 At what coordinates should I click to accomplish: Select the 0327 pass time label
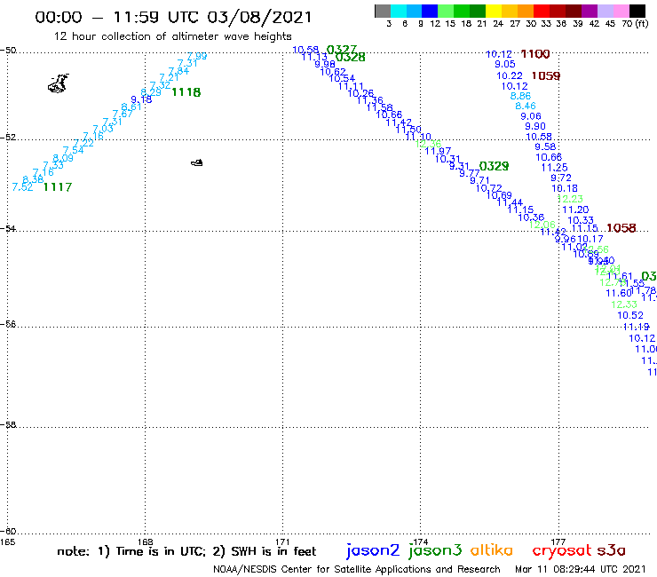(x=342, y=50)
